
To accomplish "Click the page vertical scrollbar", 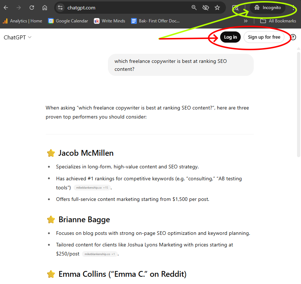I will tap(298, 104).
